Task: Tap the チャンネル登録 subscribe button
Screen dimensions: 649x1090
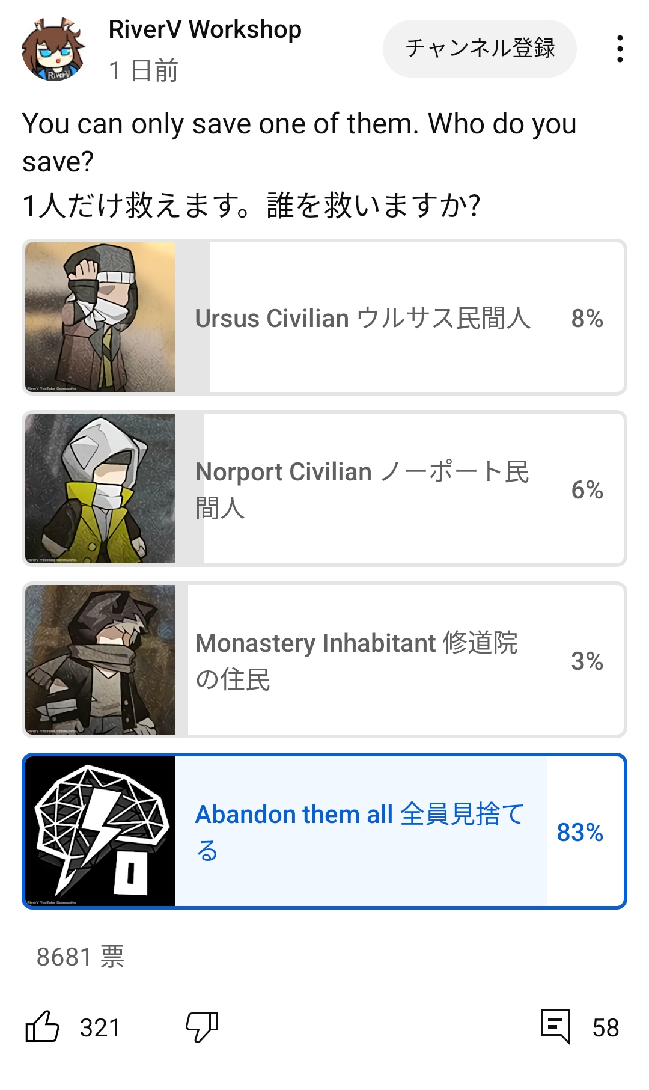Action: coord(480,49)
